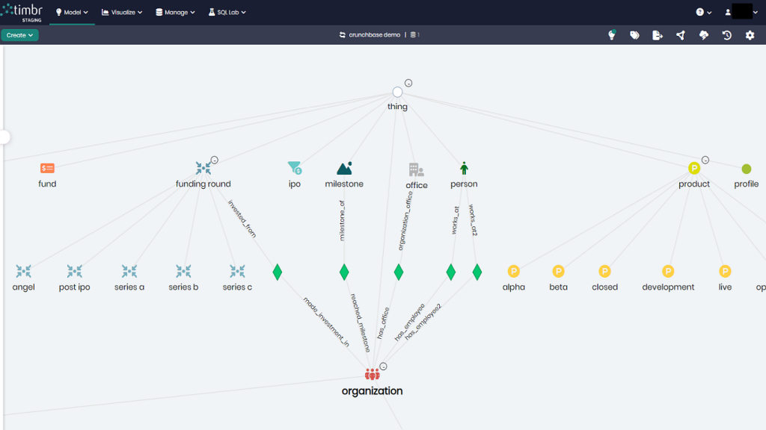Viewport: 766px width, 430px height.
Task: Select the alpha product node
Action: pyautogui.click(x=513, y=271)
